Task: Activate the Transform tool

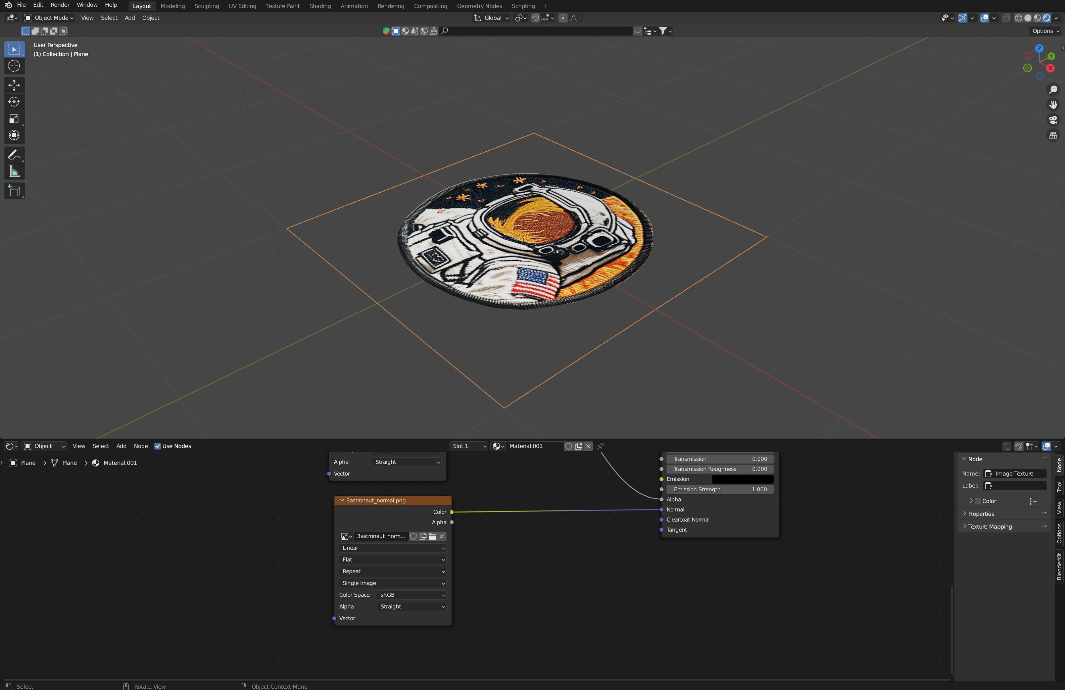Action: [14, 136]
